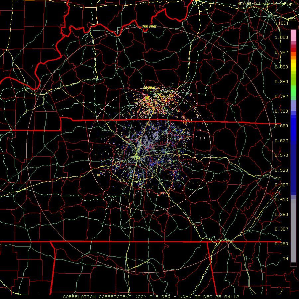The height and width of the screenshot is (299, 299).
Task: Pick the pink swatch on the color bar
Action: 293,35
